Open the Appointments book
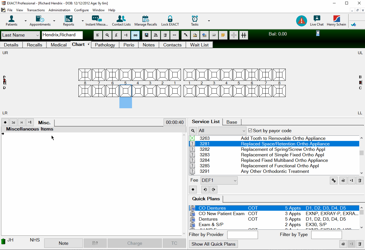This screenshot has height=250, width=365. click(x=40, y=21)
